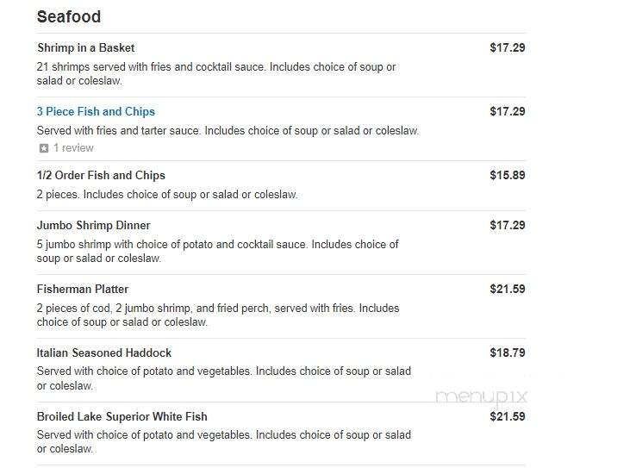Open the 3 Piece Fish and Chips link

tap(96, 111)
